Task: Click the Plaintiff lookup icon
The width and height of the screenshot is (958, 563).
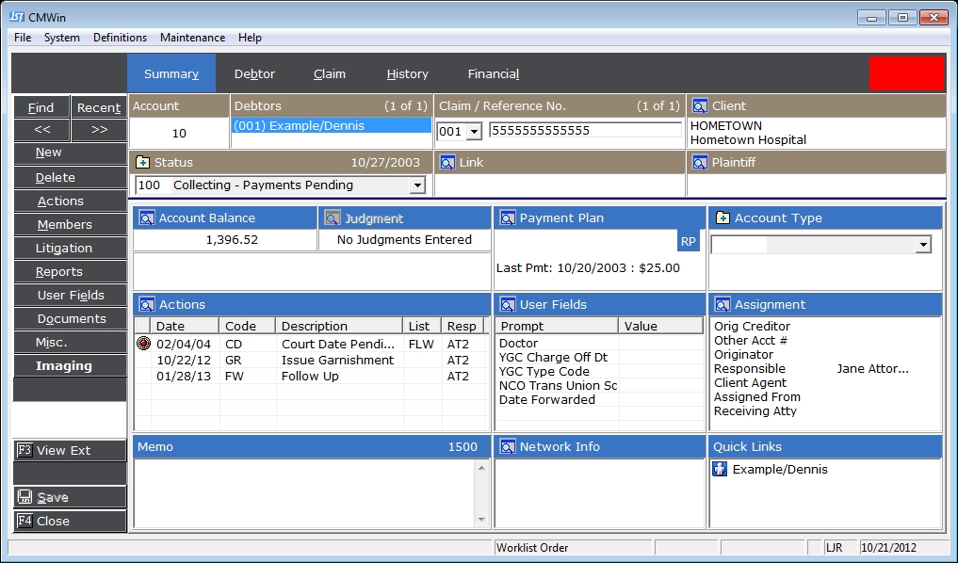Action: pos(700,163)
